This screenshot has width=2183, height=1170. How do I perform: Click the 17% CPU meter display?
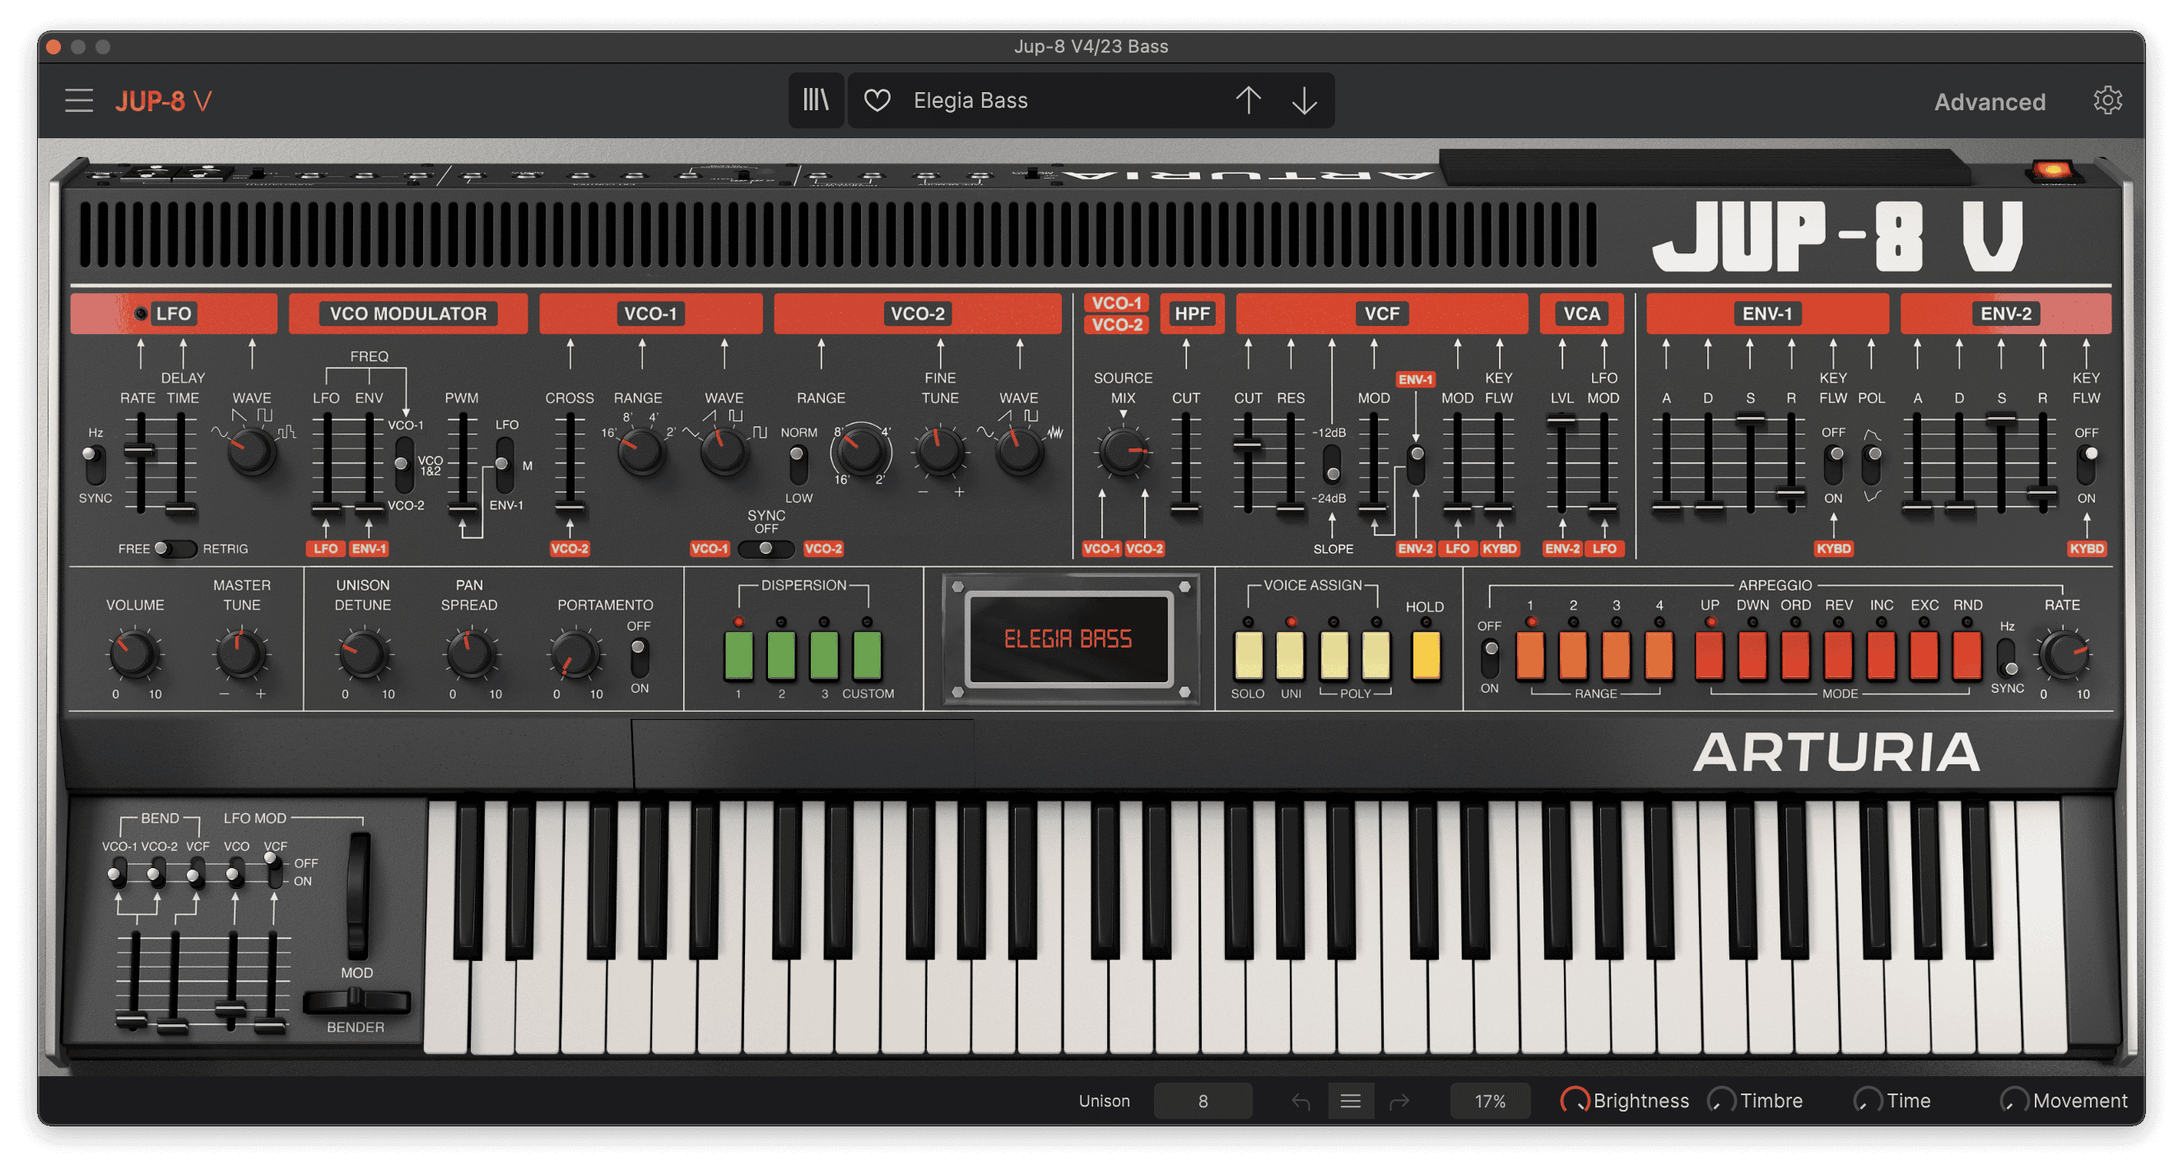click(x=1490, y=1101)
